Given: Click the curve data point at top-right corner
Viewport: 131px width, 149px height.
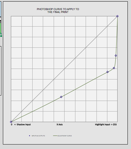Looking at the screenshot, I should coord(117,16).
